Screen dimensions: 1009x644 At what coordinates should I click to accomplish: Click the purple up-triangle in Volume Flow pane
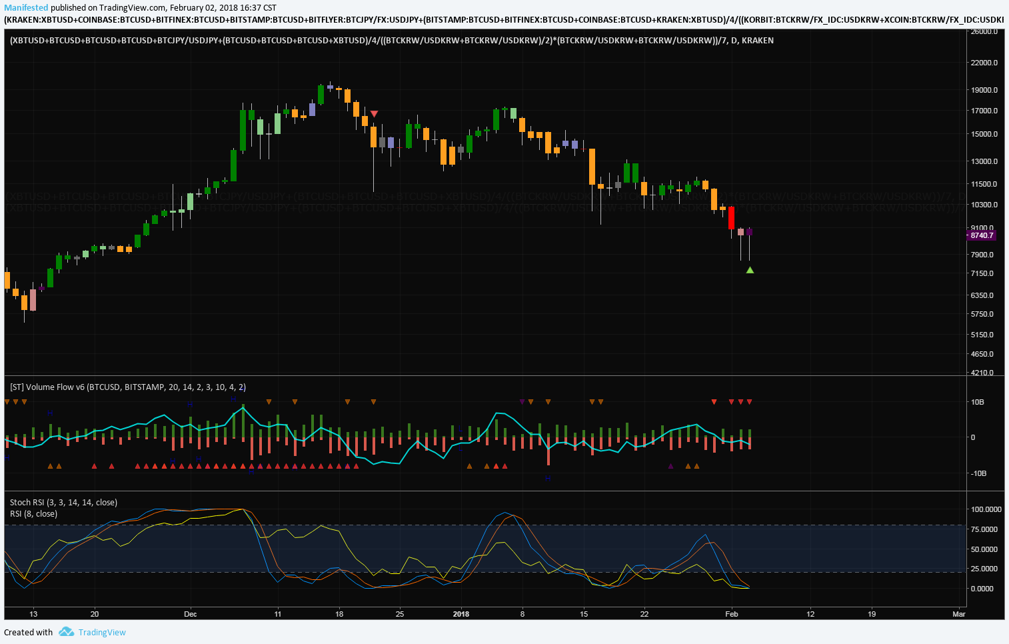coord(670,466)
